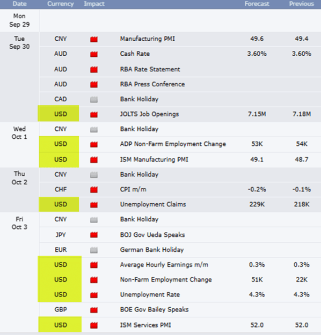Open the ADP Non-Farm Employment Change event
321x335 pixels.
tap(173, 144)
